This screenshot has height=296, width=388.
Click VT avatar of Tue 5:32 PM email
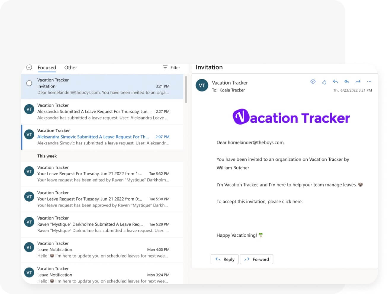29,171
